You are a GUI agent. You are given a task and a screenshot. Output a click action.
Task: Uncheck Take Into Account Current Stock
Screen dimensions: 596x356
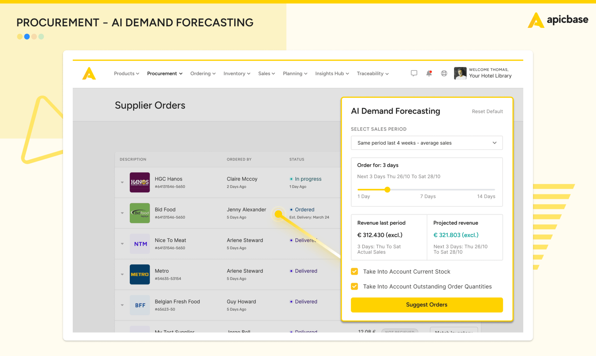pos(354,272)
